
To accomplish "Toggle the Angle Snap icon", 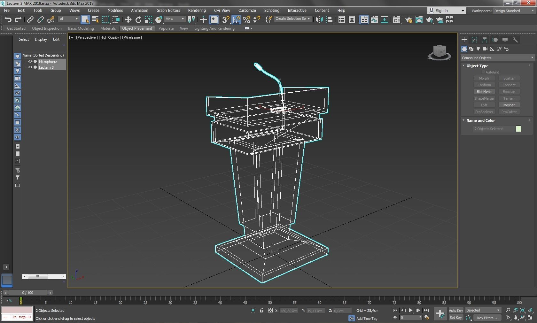I will (236, 20).
